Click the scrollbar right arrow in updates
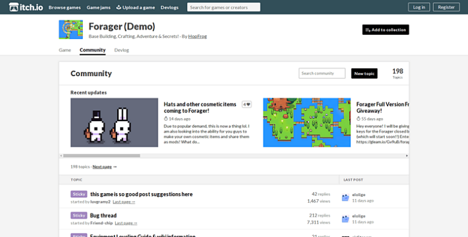Screen dimensions: 468x237 (406, 156)
